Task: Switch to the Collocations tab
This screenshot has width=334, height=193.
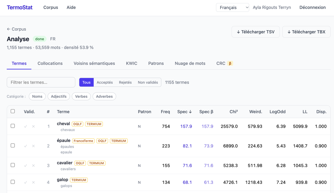Action: point(50,63)
